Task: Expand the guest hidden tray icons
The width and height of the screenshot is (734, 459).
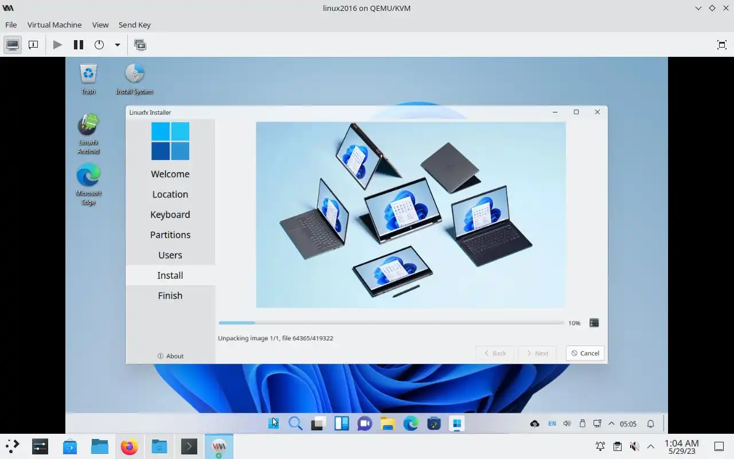Action: pyautogui.click(x=611, y=424)
